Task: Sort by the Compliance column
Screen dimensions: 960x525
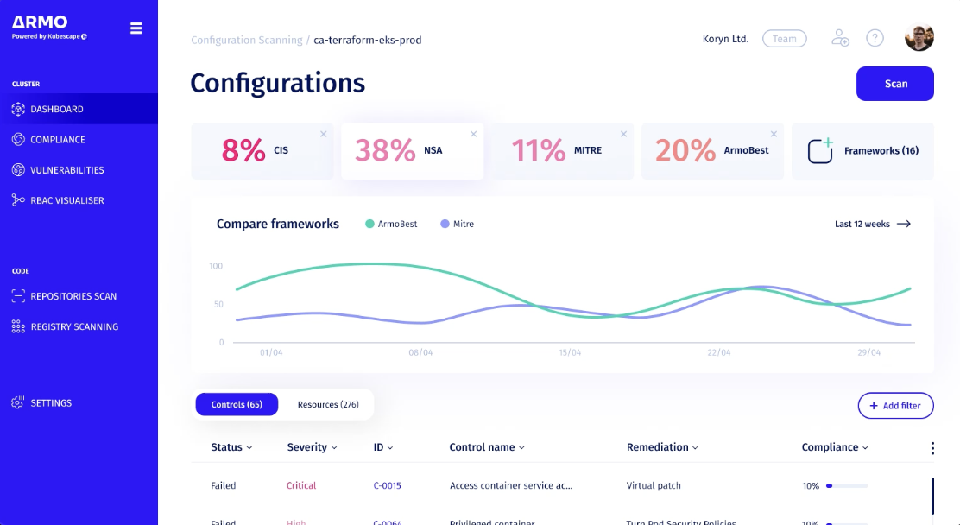Action: tap(835, 447)
